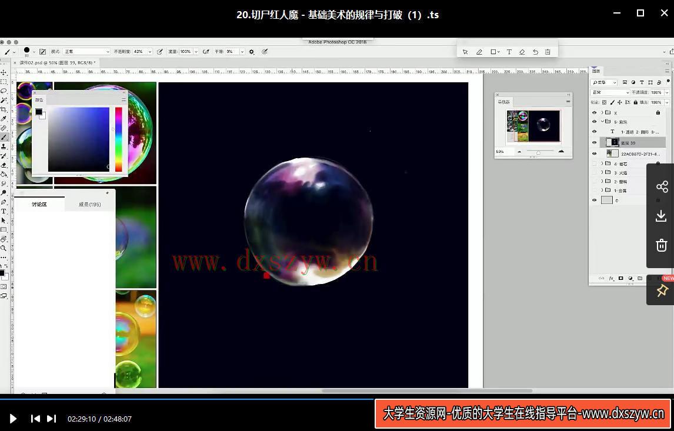Expand the 2-塑料 layer group
The width and height of the screenshot is (674, 431).
[602, 181]
